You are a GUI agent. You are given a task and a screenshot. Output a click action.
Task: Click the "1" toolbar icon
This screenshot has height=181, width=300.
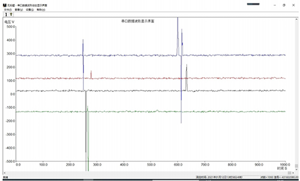pos(6,14)
